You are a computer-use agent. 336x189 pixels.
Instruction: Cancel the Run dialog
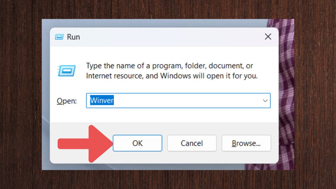coord(192,143)
